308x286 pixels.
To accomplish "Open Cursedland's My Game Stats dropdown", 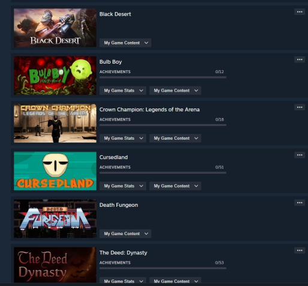I will pyautogui.click(x=123, y=186).
